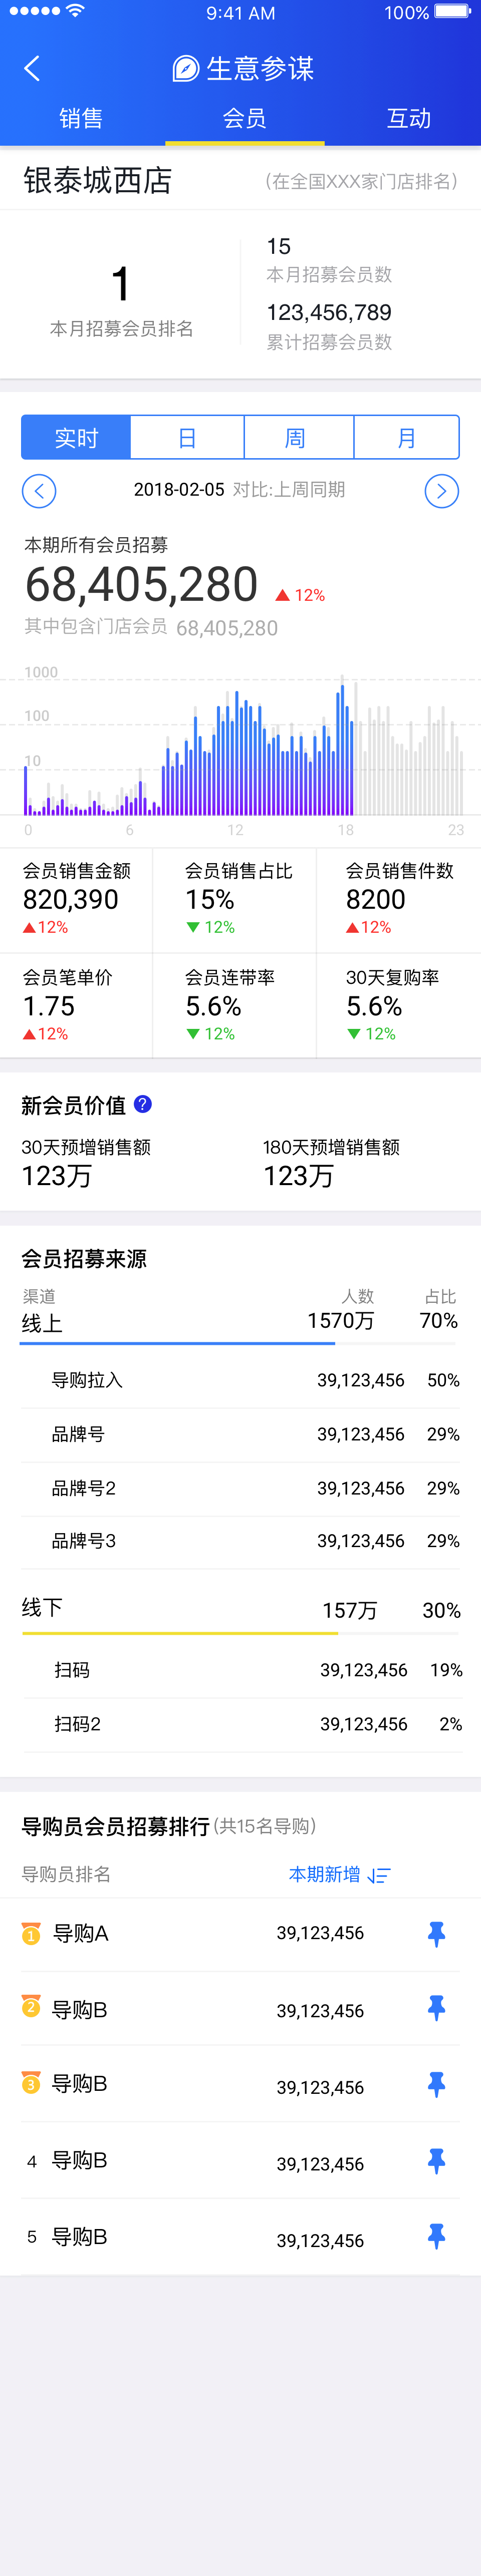Screen dimensions: 481x2576
Task: Go to next date with right arrow
Action: click(x=441, y=491)
